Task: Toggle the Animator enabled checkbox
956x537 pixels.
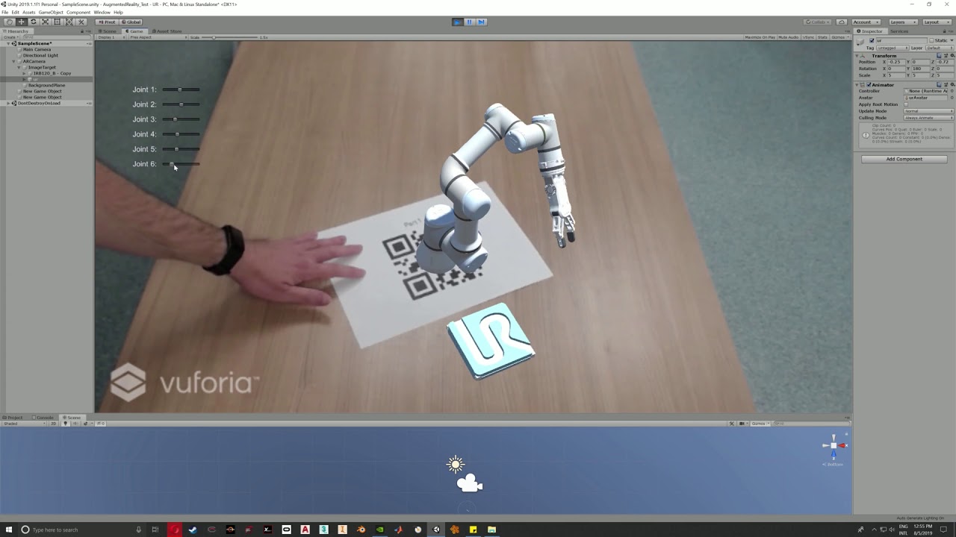Action: pyautogui.click(x=869, y=85)
